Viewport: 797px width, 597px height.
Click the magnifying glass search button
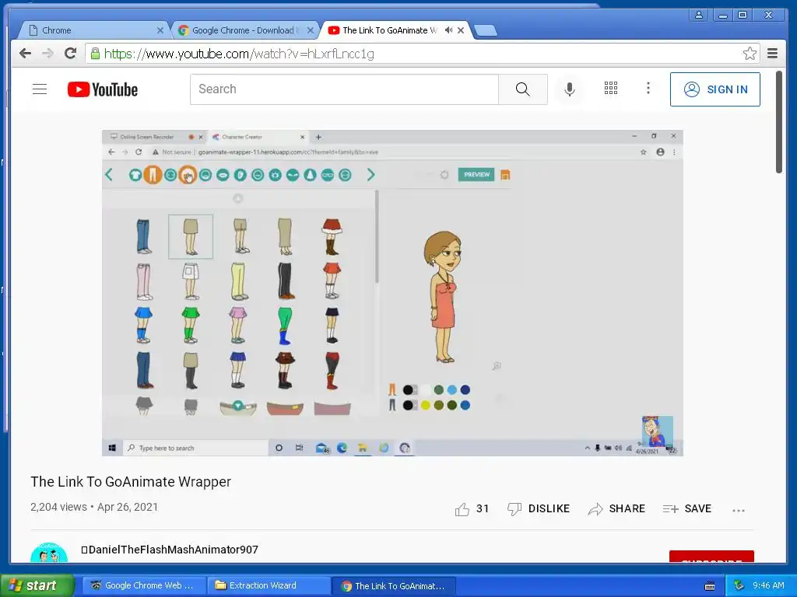[522, 89]
